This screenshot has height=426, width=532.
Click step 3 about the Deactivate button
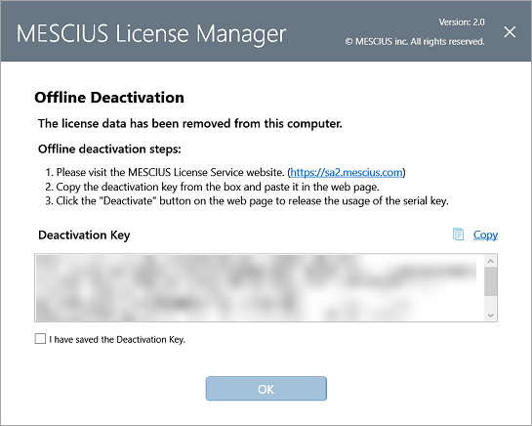[x=247, y=200]
